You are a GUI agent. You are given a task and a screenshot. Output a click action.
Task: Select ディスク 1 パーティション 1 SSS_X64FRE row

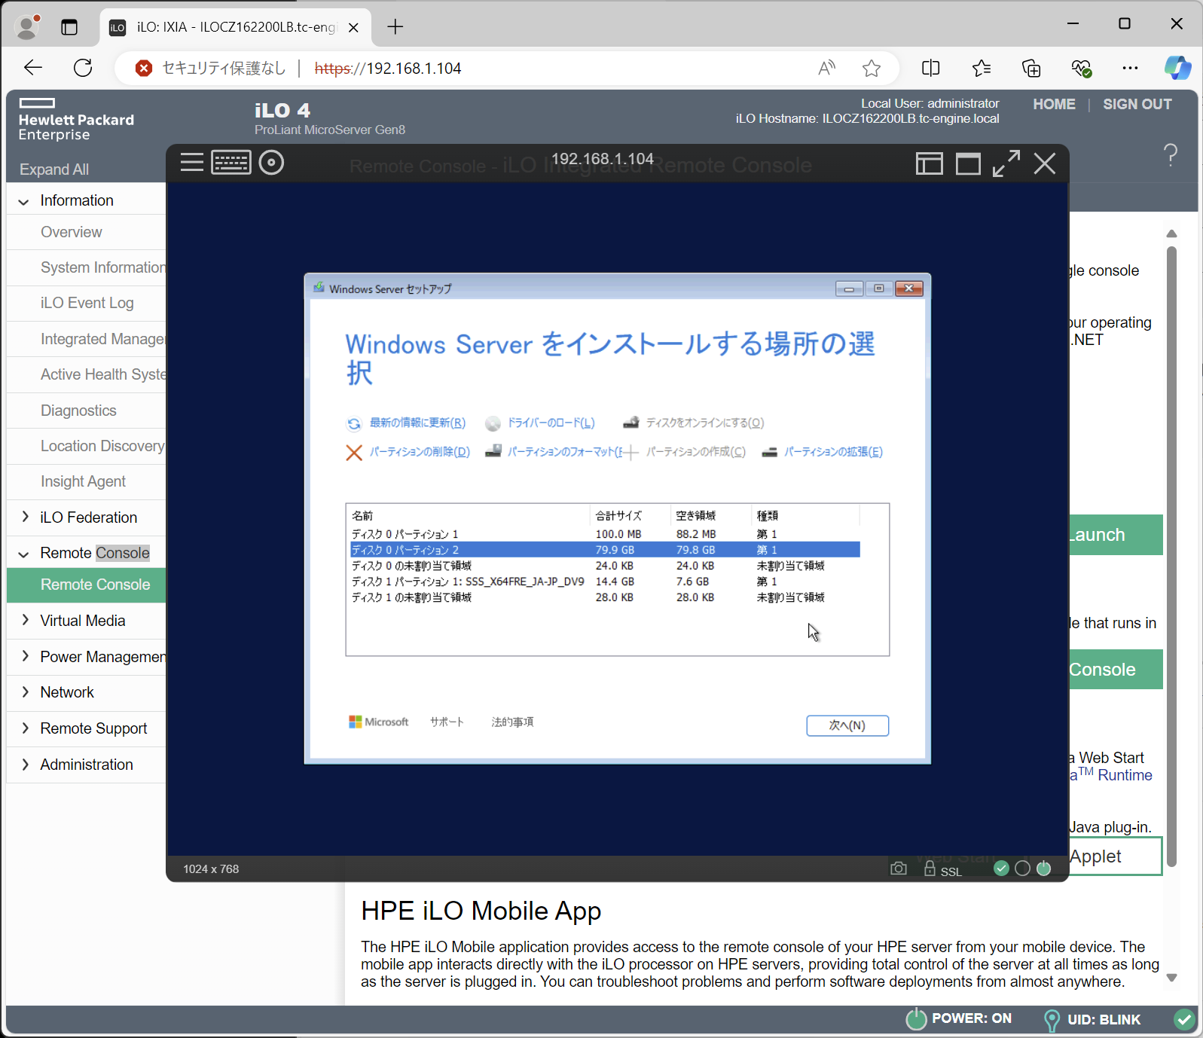605,582
